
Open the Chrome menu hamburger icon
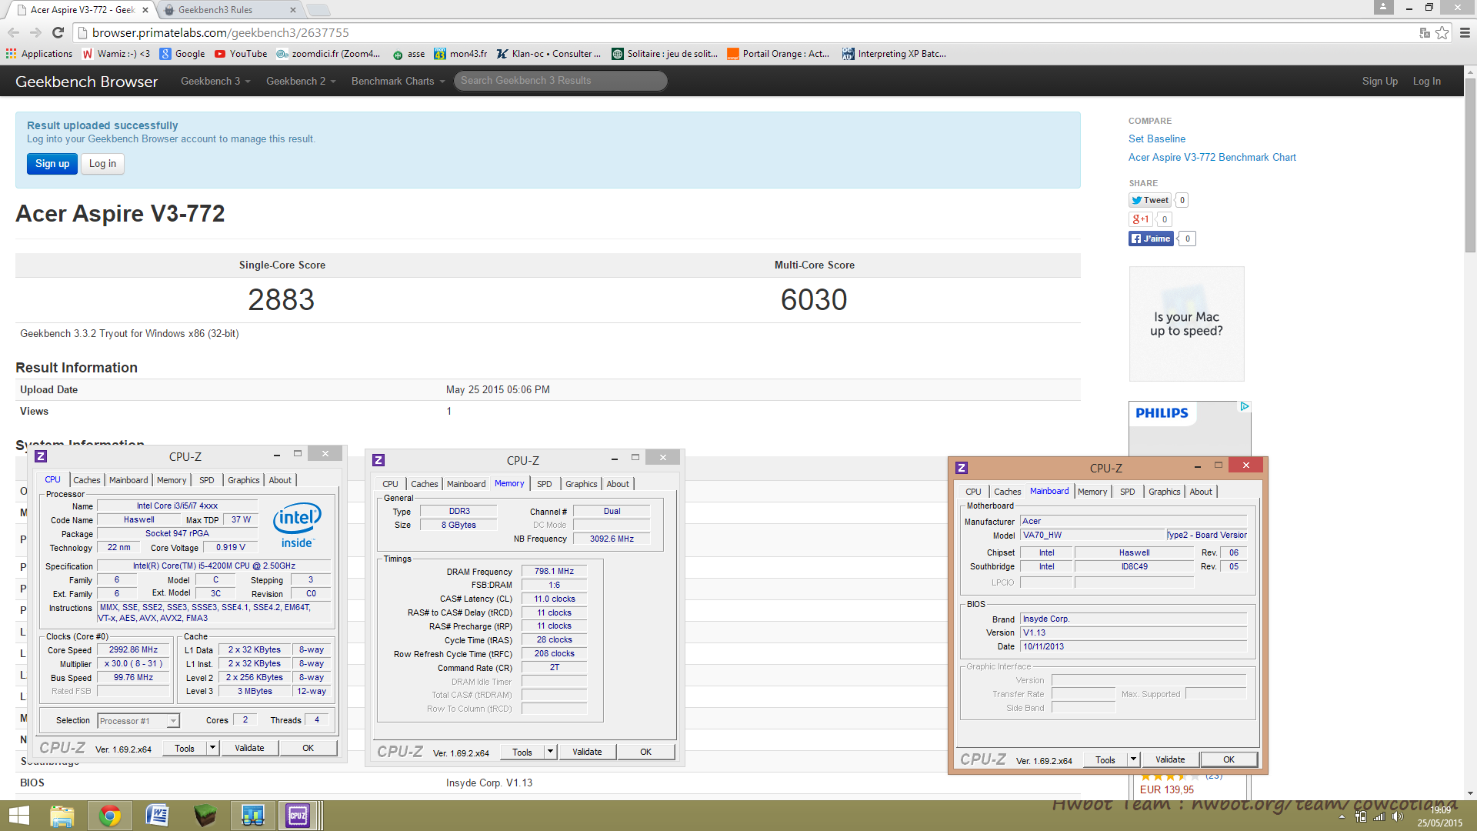1465,32
